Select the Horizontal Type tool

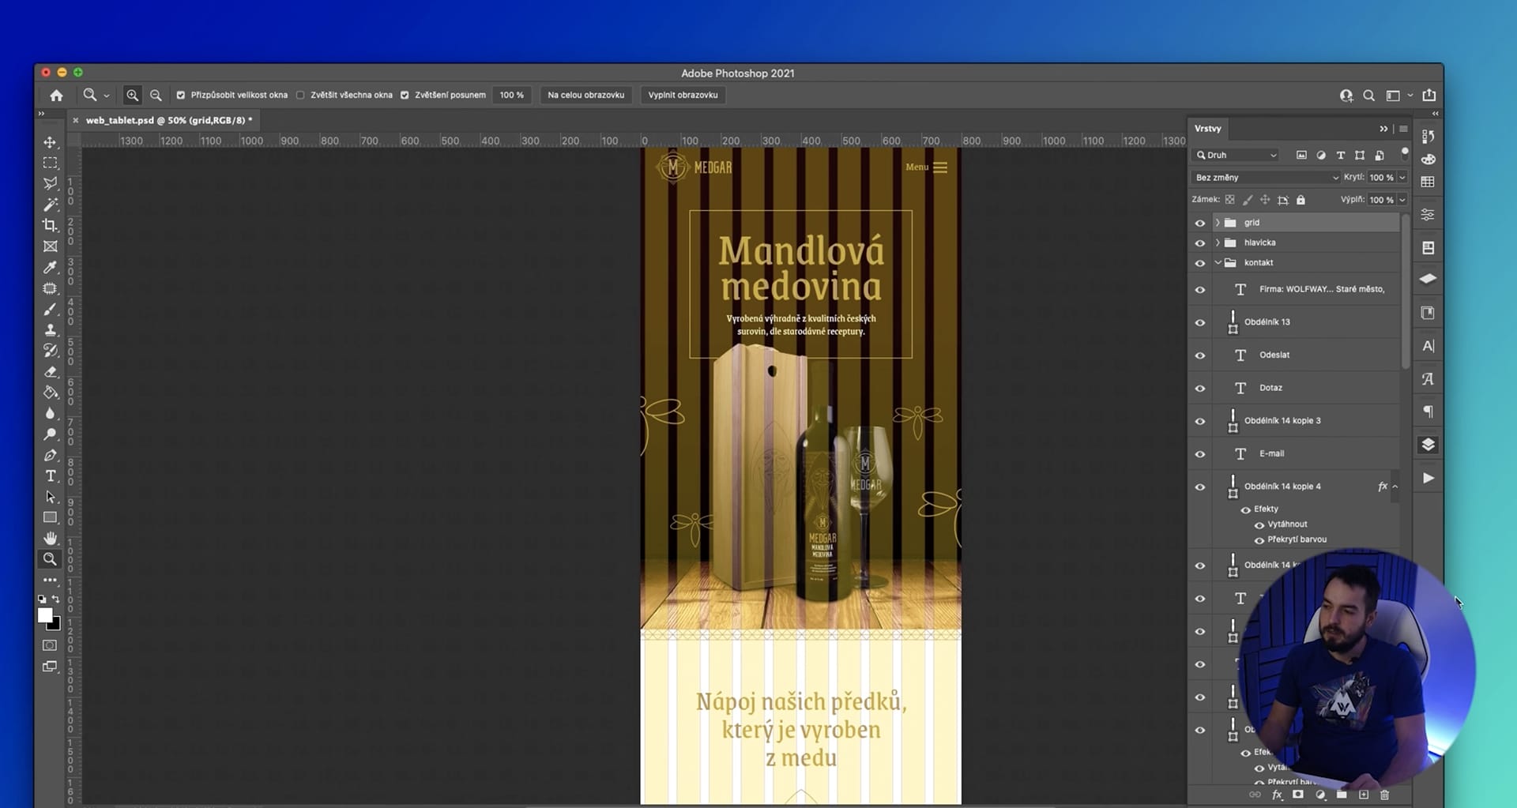pos(50,476)
